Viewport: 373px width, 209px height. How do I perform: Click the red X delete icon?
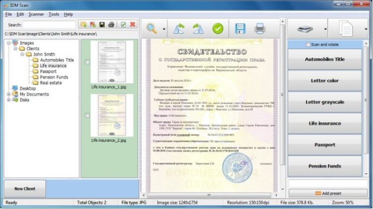pos(132,24)
